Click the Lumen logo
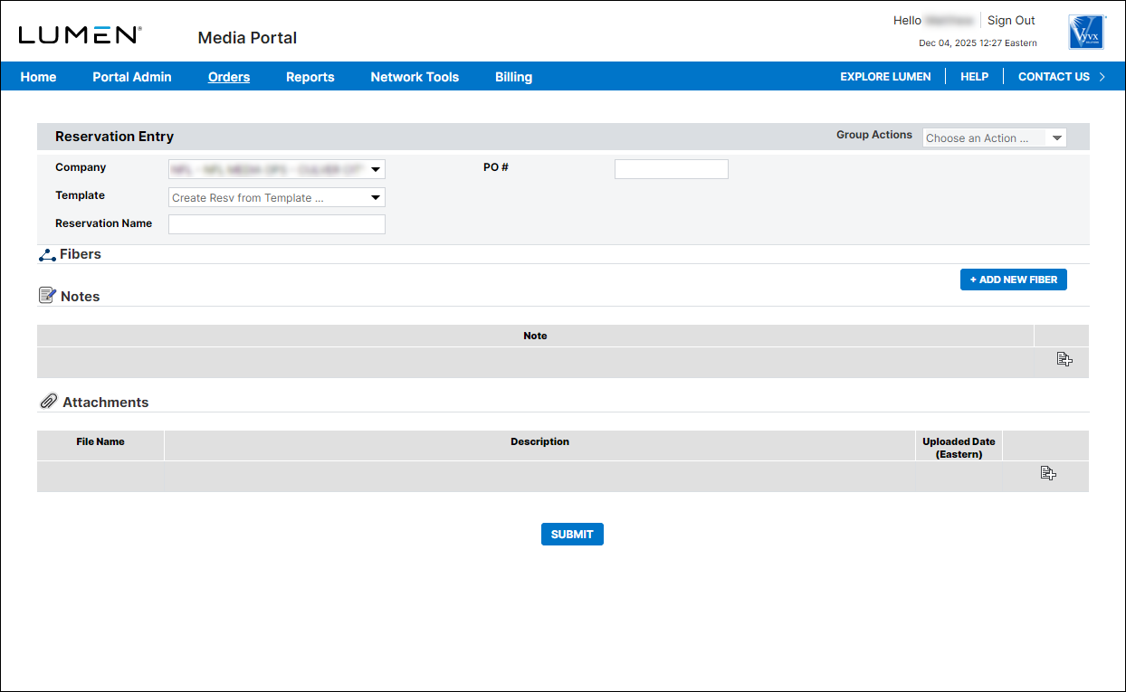Image resolution: width=1126 pixels, height=692 pixels. point(80,35)
